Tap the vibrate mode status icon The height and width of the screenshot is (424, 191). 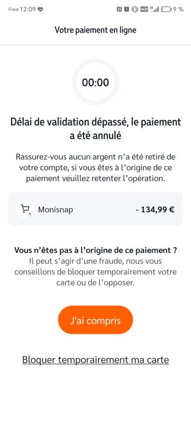pos(135,10)
